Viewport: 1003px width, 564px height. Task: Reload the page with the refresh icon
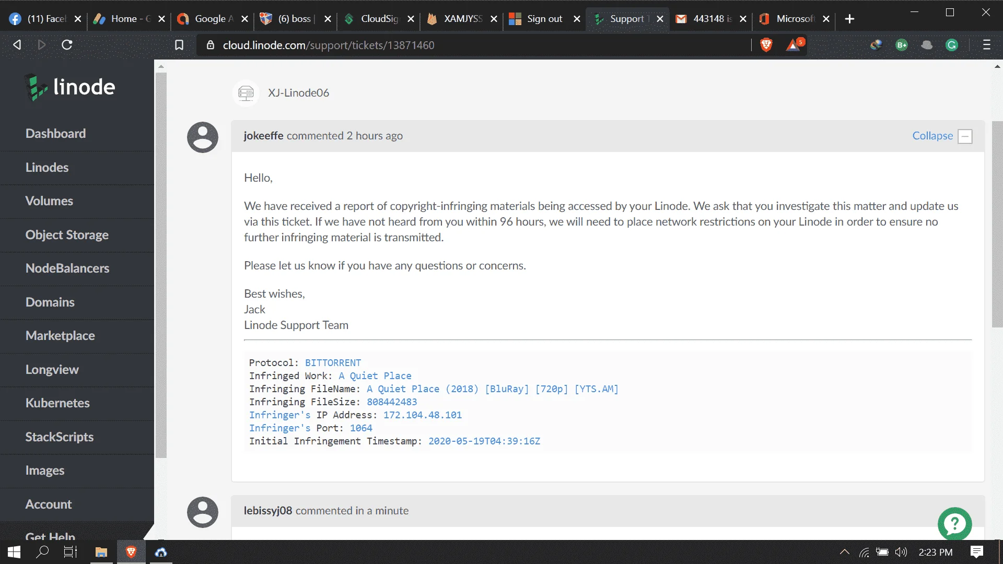click(67, 45)
